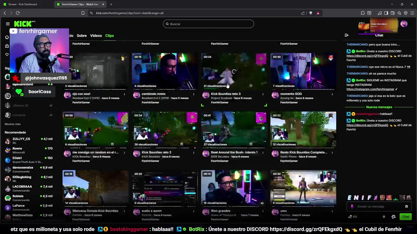Open Brave Rewards triangle icon
Viewport: 417px width, 234px height.
pos(318,13)
